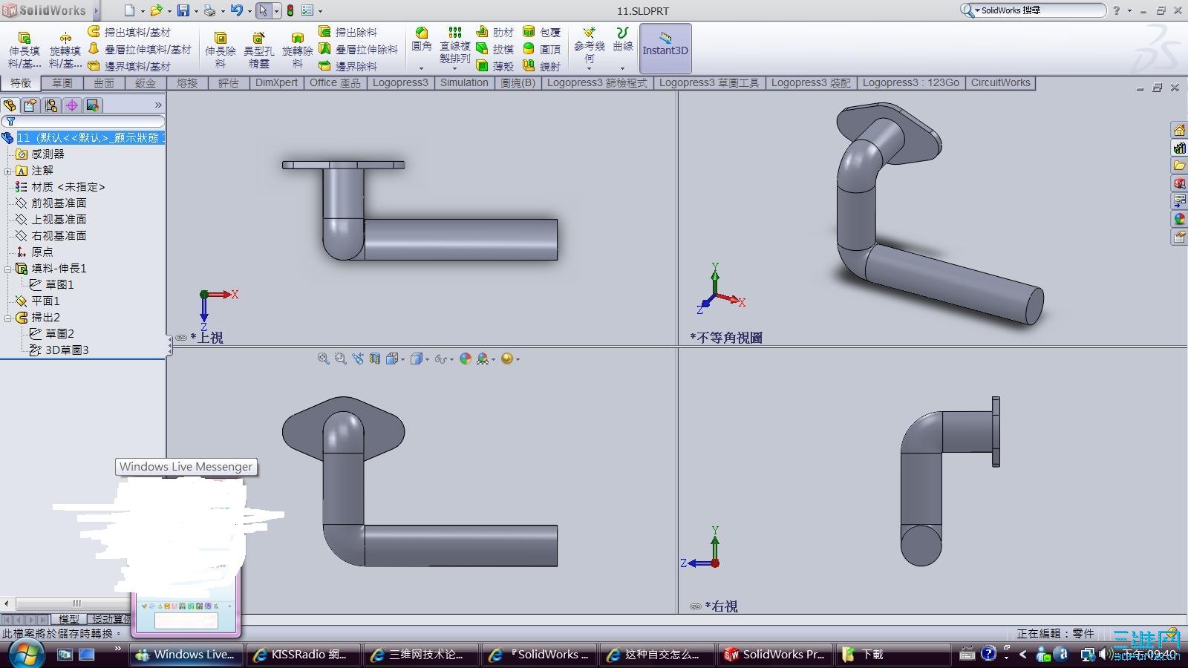
Task: Select the 伸長填料/基材 extrude boss tool
Action: click(24, 49)
